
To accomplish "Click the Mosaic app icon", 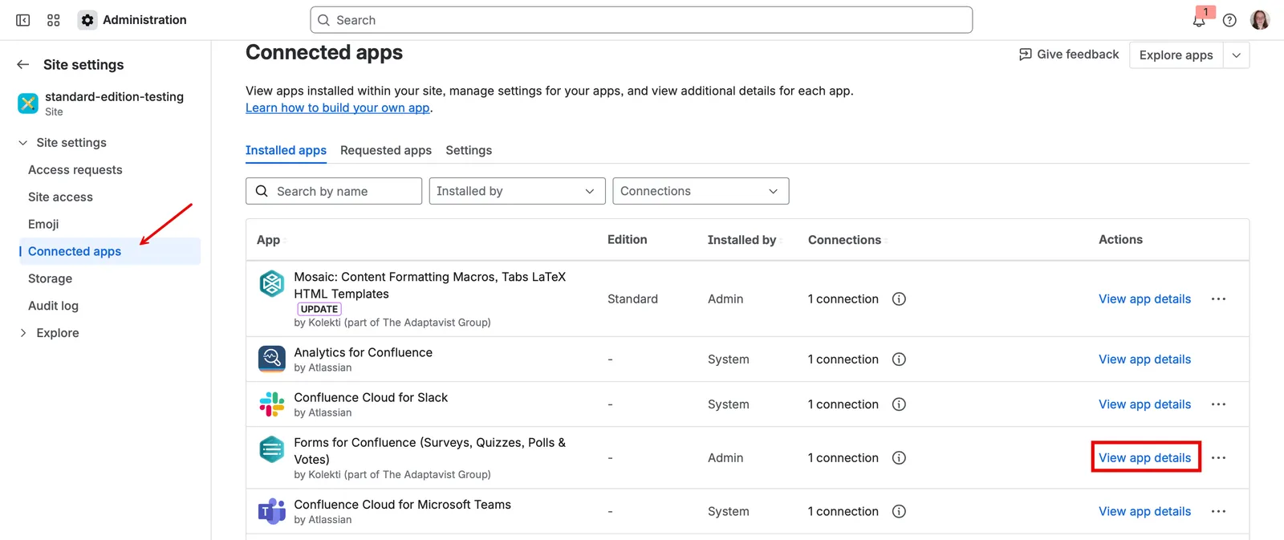I will (272, 283).
